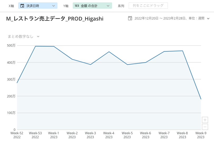Open the 金額 の合計 Y-axis dropdown
Image resolution: width=214 pixels, height=144 pixels.
(93, 6)
